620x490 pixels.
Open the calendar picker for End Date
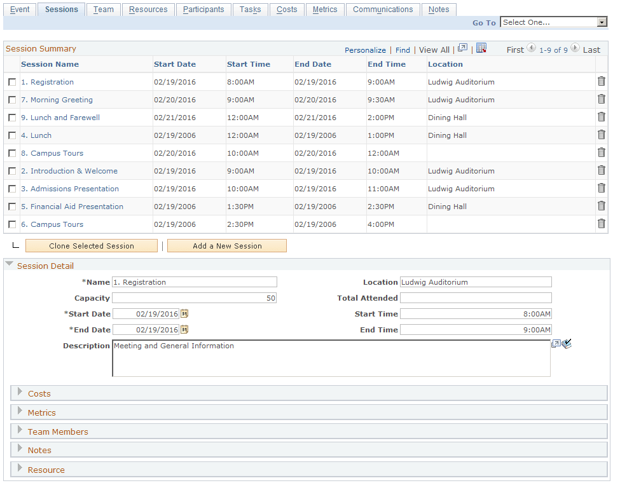point(184,329)
